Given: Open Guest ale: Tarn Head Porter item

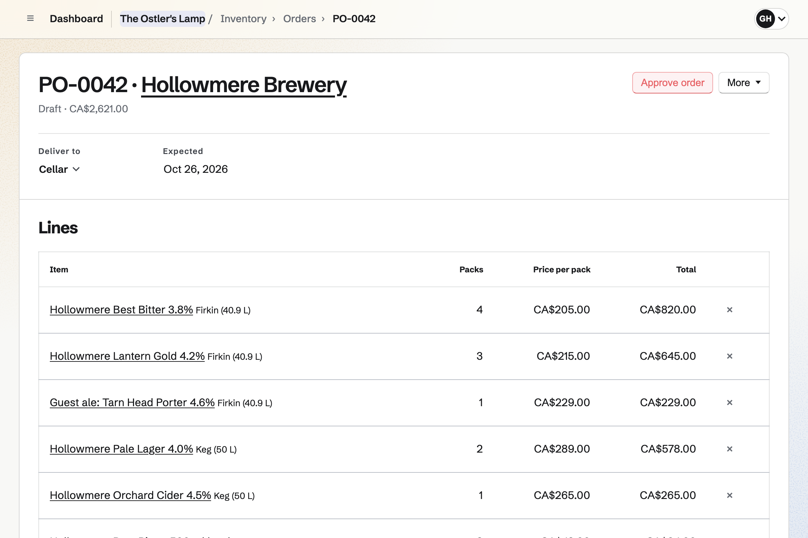Looking at the screenshot, I should click(132, 402).
